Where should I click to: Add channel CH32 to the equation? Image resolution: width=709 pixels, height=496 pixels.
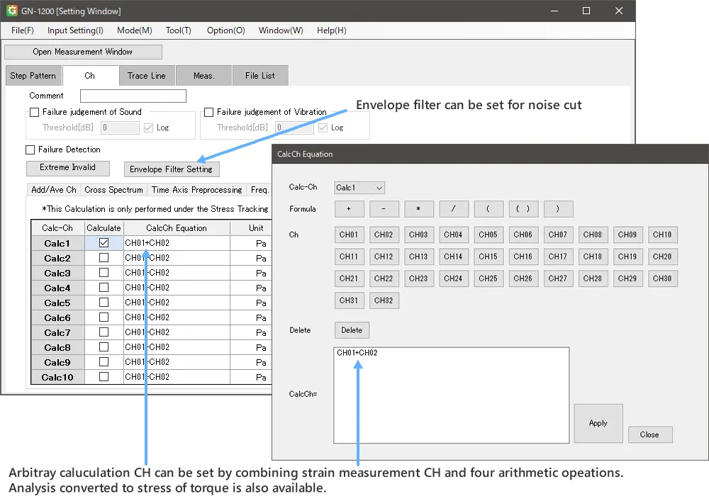click(x=384, y=300)
